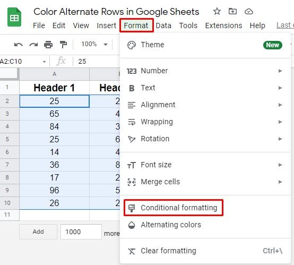Click the document title text
The width and height of the screenshot is (294, 265).
pos(116,12)
